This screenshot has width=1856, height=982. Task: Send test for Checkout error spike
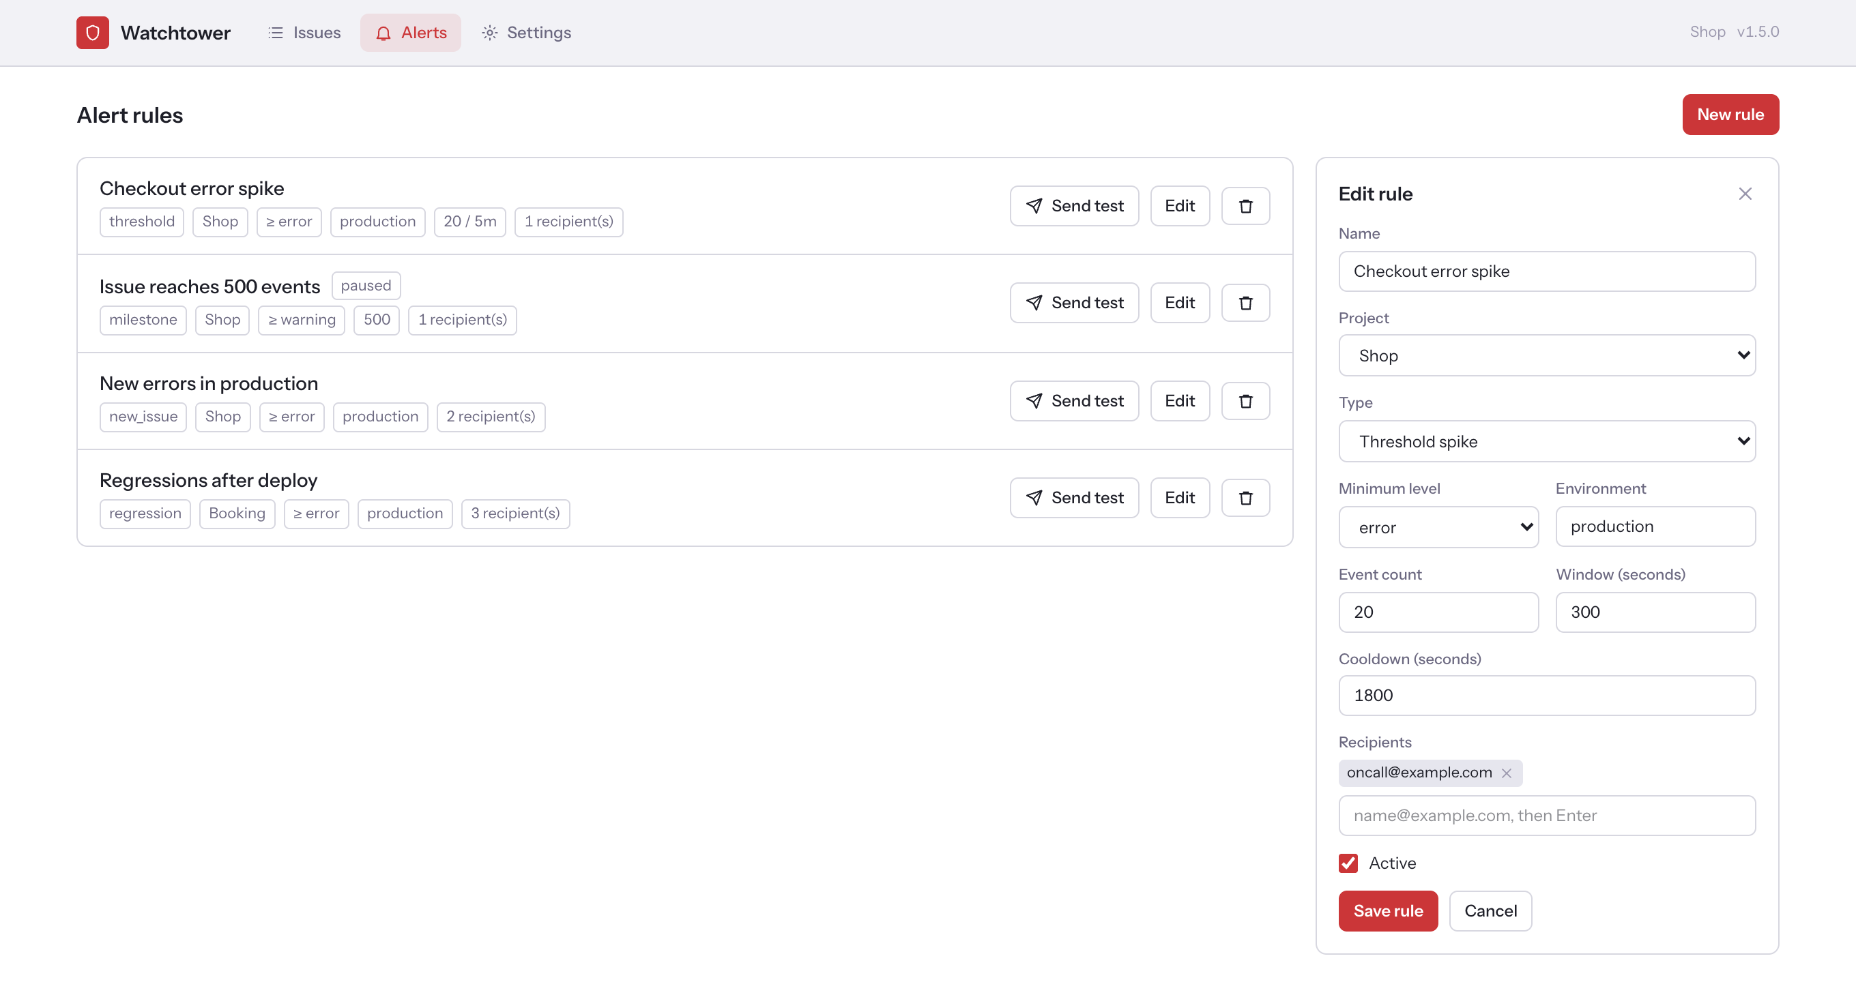(1073, 206)
